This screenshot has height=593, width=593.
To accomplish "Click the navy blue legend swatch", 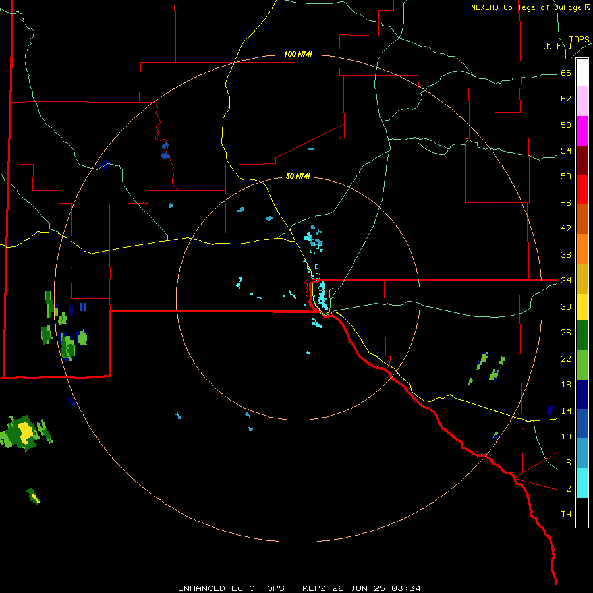I will click(582, 395).
